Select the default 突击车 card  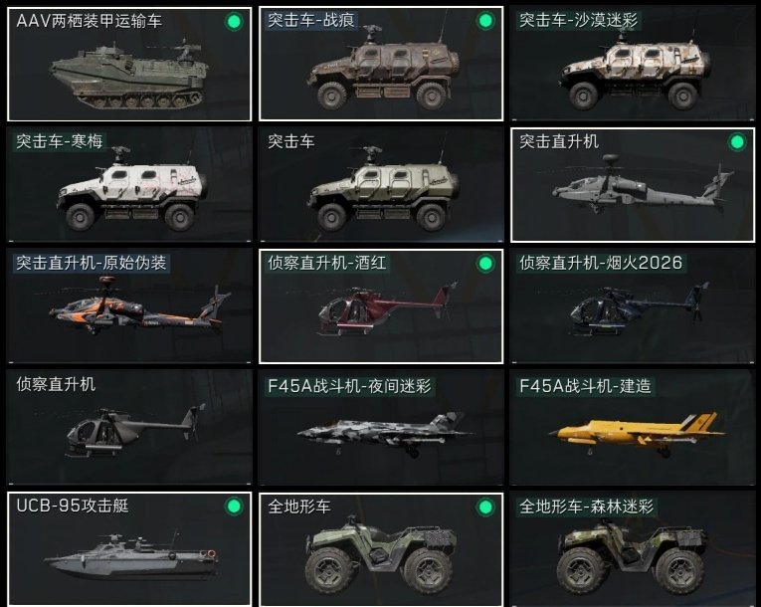click(x=381, y=184)
